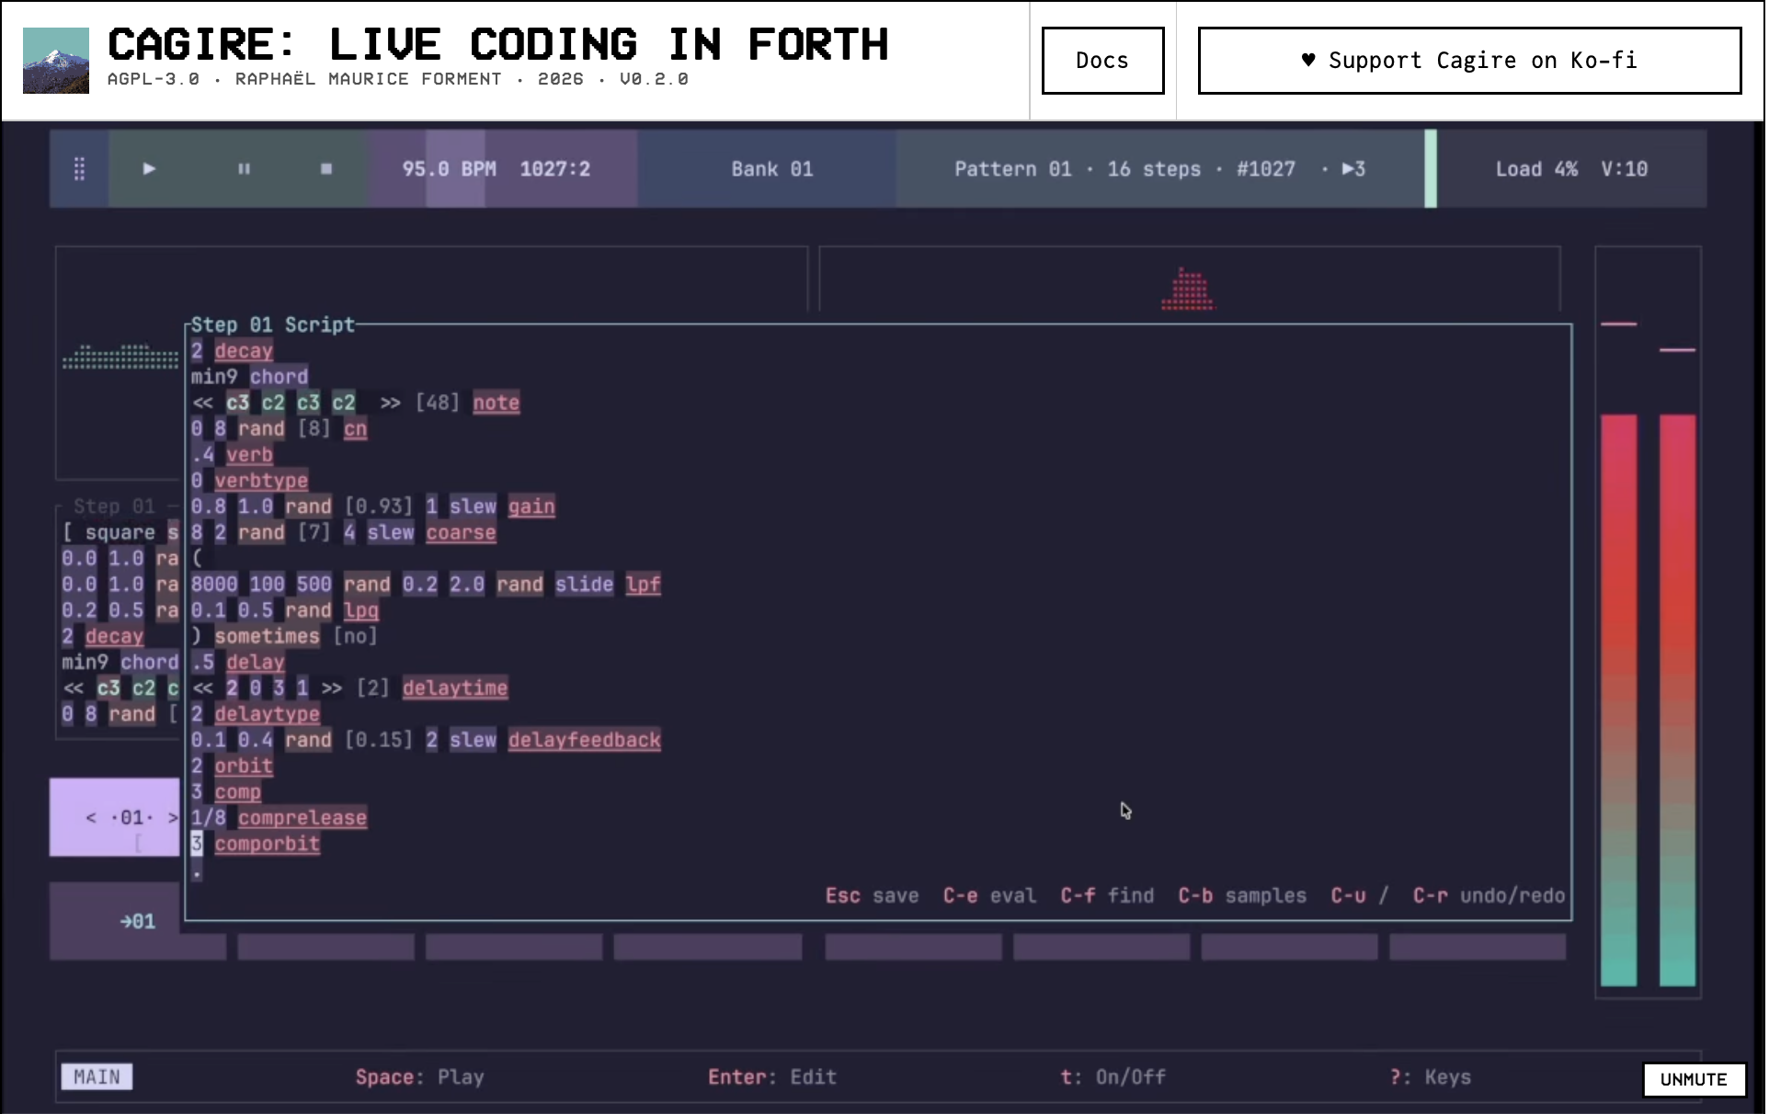Click the →01 step cell
Screen dimensions: 1769x1114
coord(138,922)
